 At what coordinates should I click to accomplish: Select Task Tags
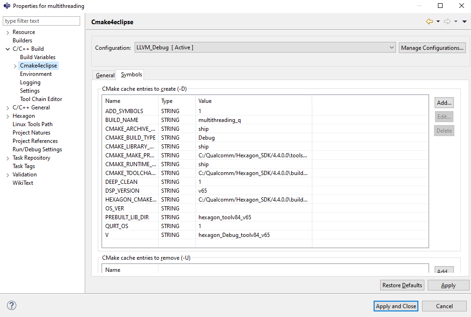coord(24,166)
